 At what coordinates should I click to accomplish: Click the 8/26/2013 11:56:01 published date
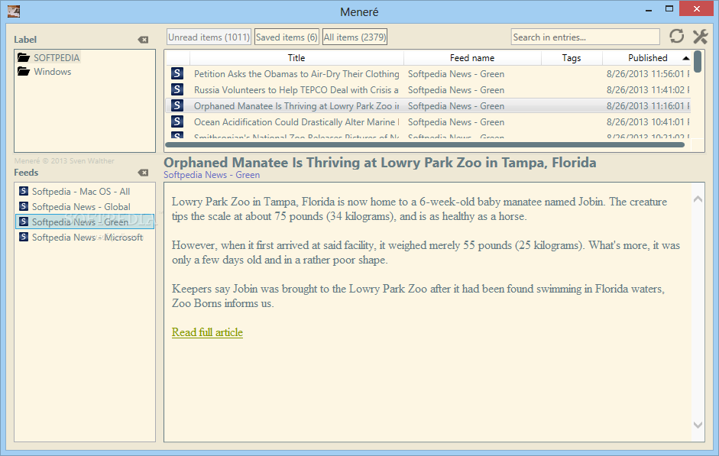coord(647,74)
